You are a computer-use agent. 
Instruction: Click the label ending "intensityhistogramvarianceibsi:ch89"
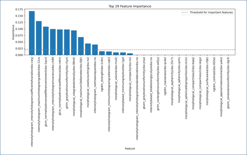53,94
